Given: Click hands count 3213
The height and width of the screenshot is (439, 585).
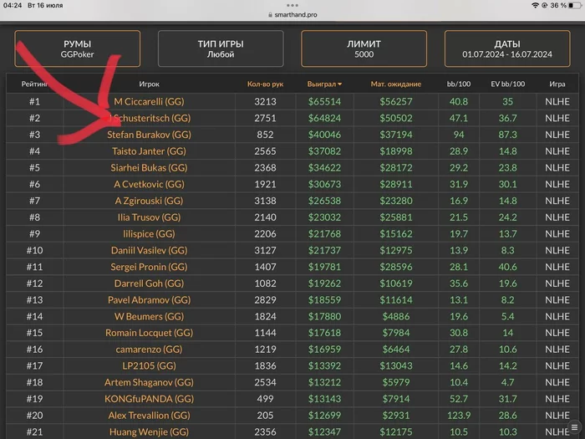Looking at the screenshot, I should pyautogui.click(x=265, y=101).
